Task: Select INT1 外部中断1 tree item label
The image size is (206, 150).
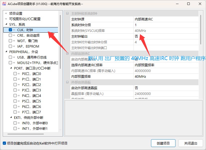Action: [x=35, y=129]
